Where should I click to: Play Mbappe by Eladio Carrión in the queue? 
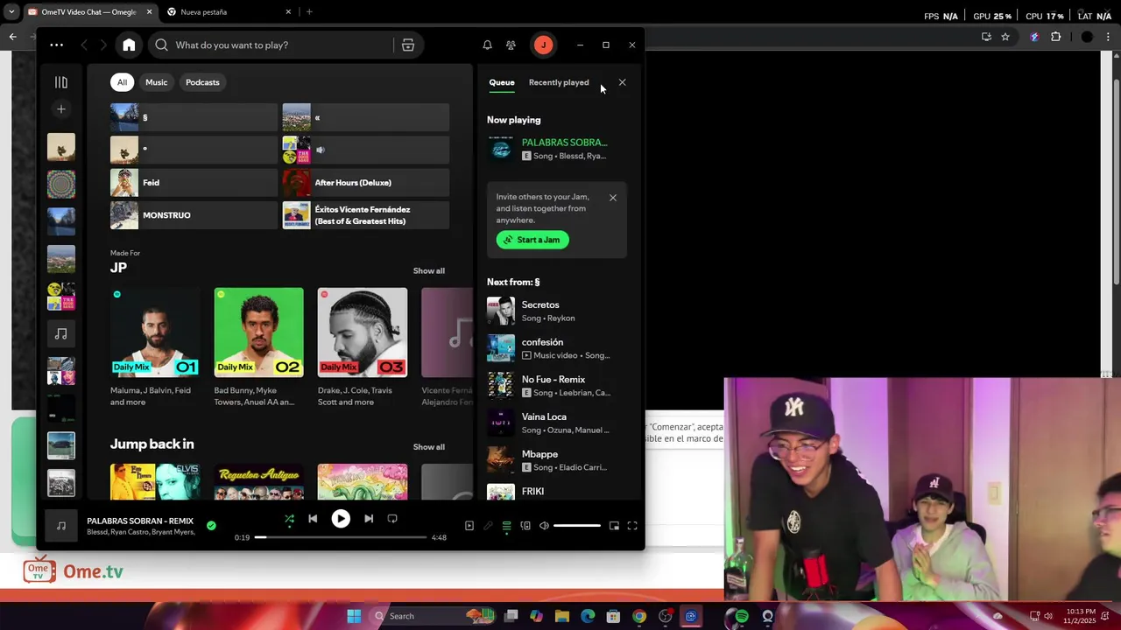557,460
